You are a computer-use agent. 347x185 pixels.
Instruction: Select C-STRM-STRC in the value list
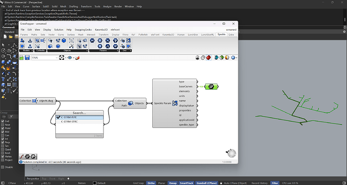coord(79,122)
